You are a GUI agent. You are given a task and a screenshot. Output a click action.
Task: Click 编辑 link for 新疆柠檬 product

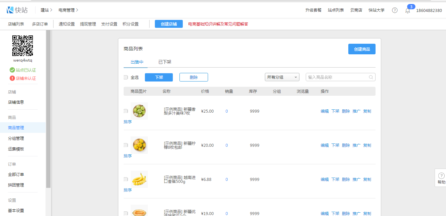324,145
